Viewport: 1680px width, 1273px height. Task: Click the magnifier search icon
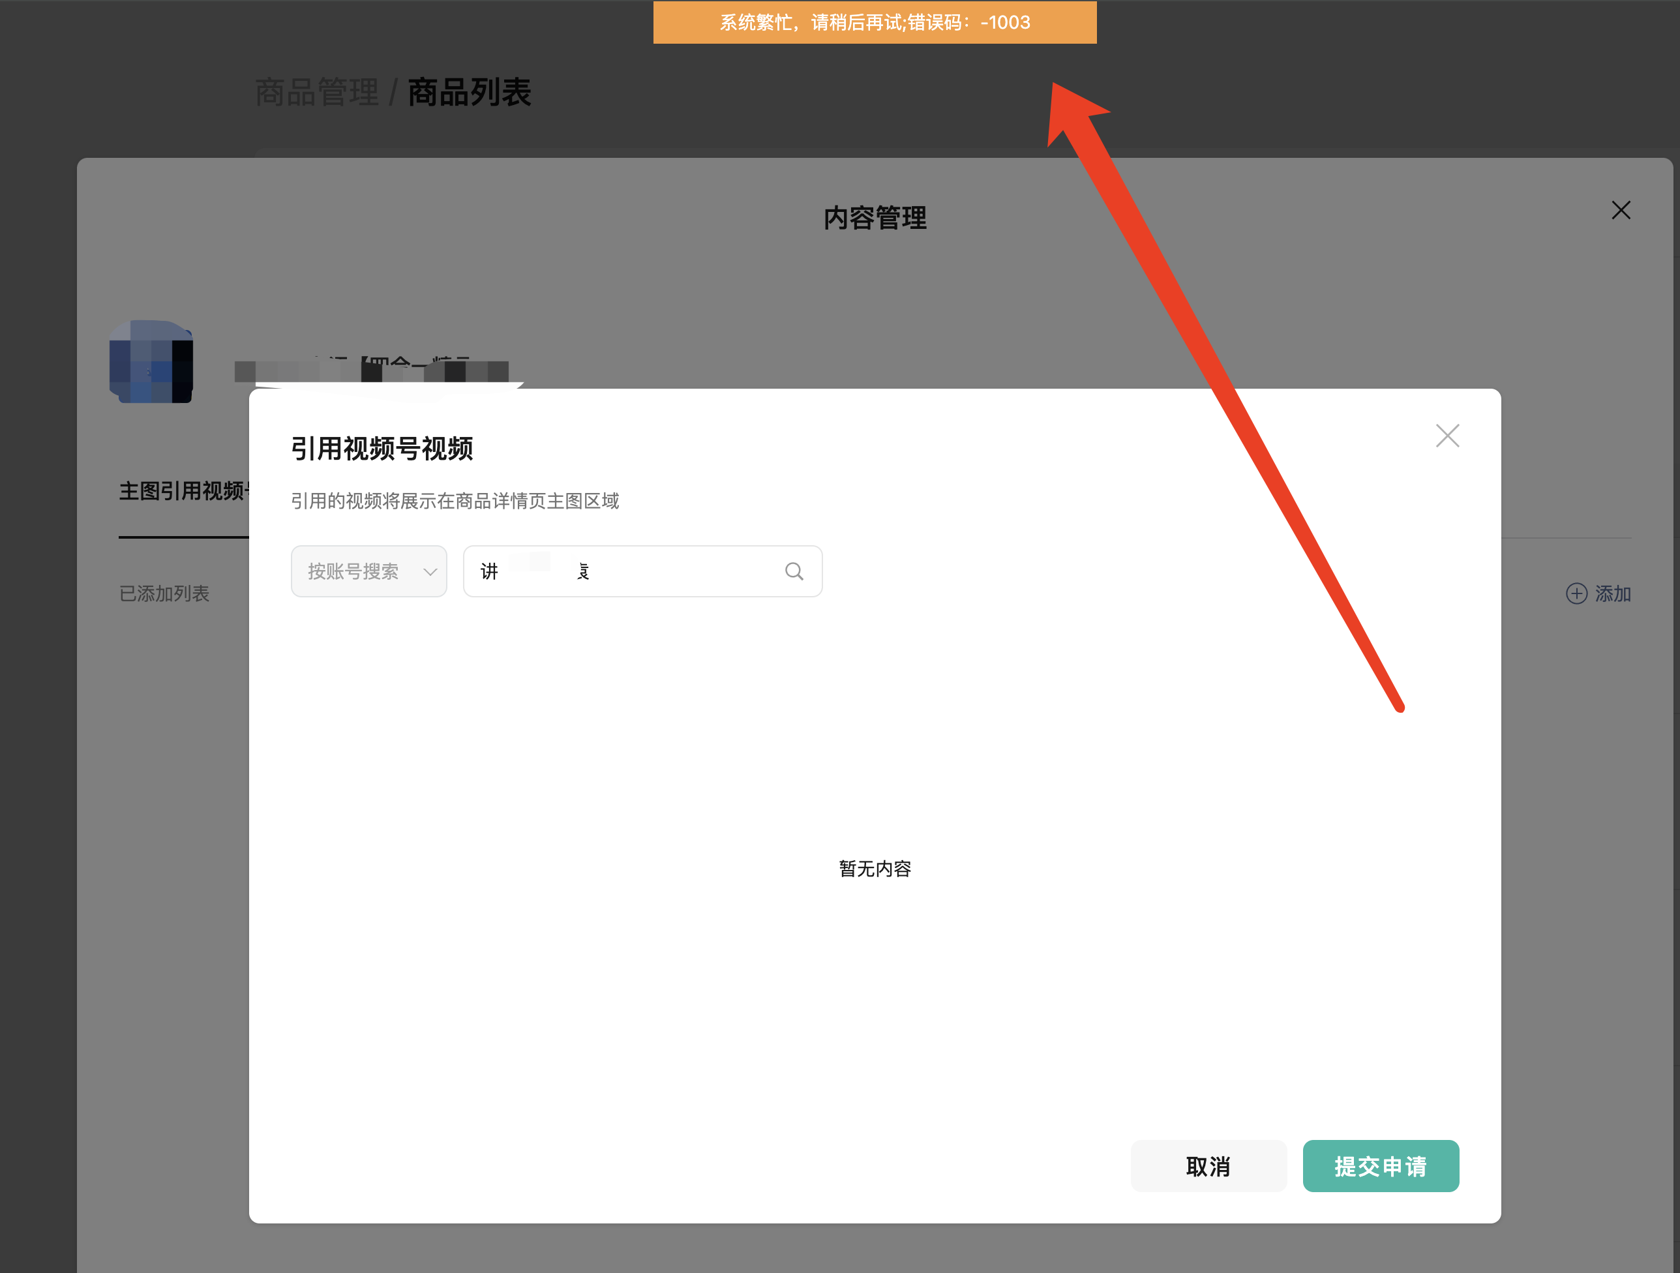(794, 571)
